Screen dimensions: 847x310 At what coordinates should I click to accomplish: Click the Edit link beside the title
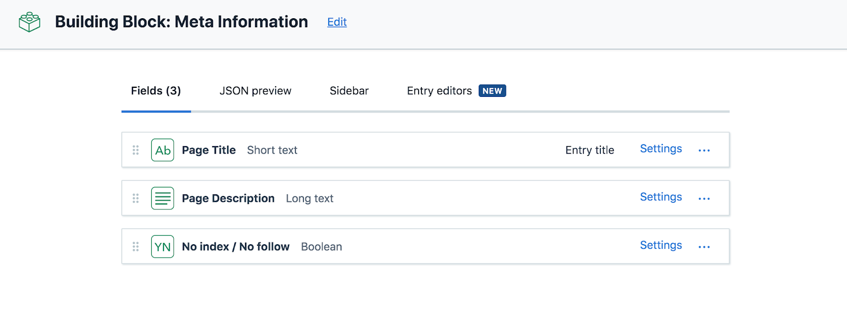point(337,22)
